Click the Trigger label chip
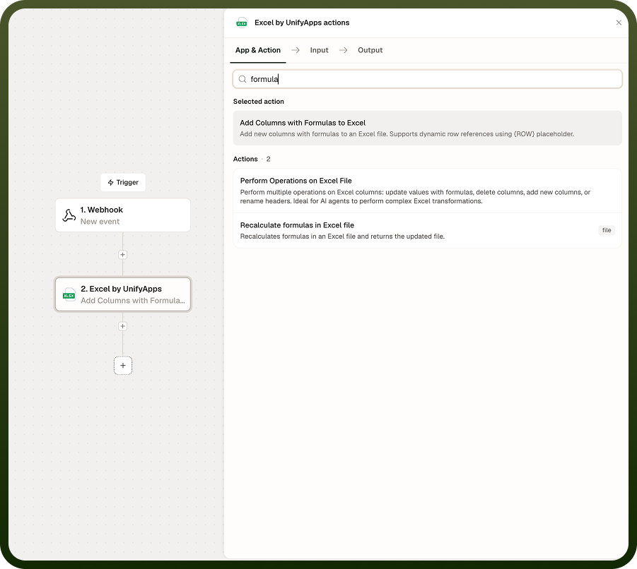This screenshot has height=569, width=637. [x=123, y=183]
